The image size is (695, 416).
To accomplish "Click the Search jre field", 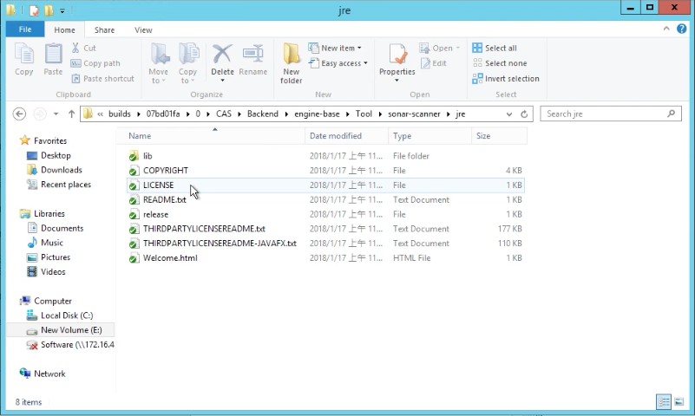I will click(611, 114).
